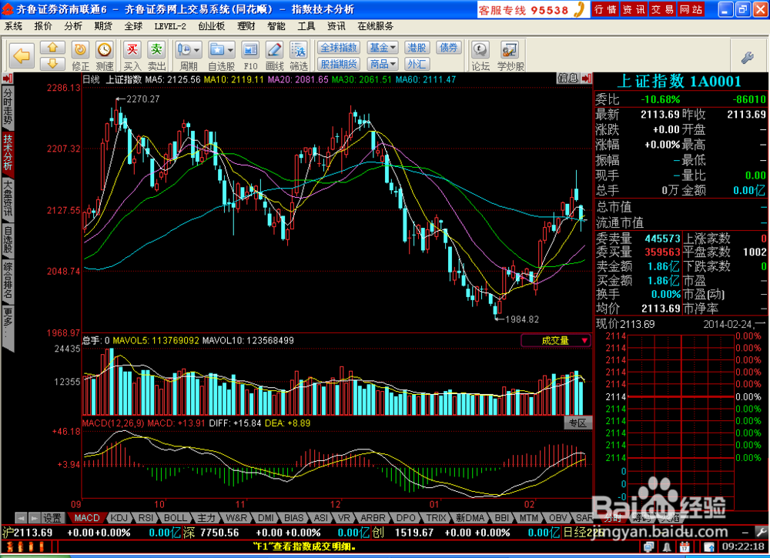
Task: Click the 设置 indicator settings button
Action: [x=52, y=518]
